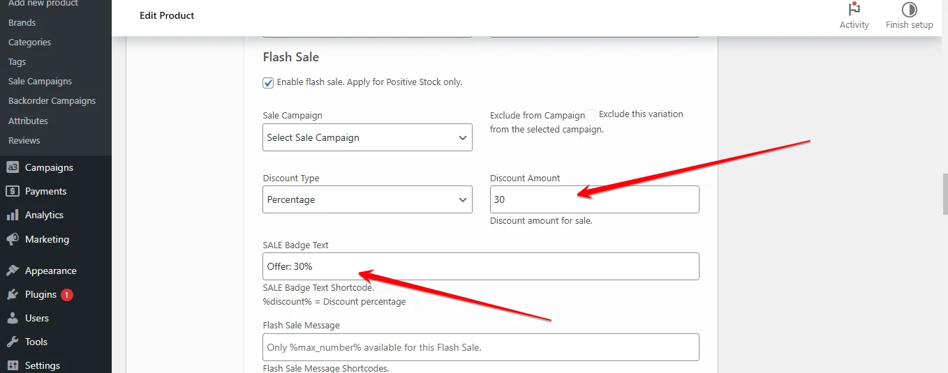Click the Attributes sidebar link

[28, 121]
